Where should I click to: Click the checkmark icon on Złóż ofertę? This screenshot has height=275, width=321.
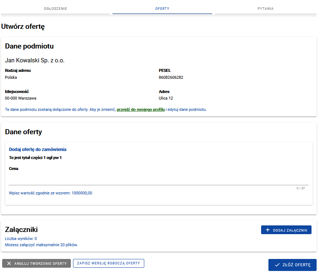click(x=277, y=265)
